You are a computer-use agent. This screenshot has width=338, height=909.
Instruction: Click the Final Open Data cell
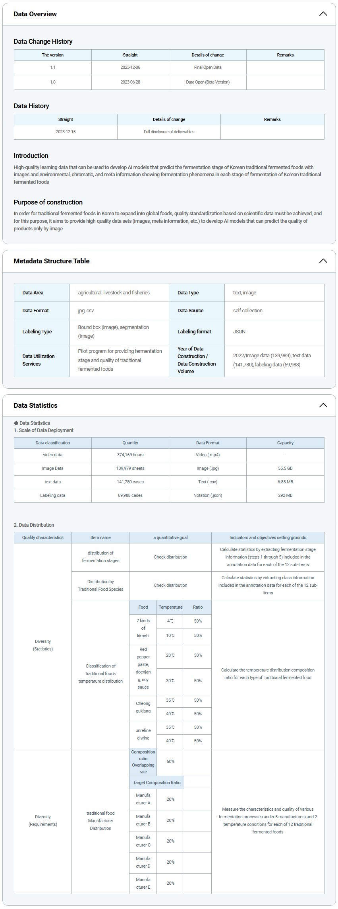pyautogui.click(x=208, y=68)
